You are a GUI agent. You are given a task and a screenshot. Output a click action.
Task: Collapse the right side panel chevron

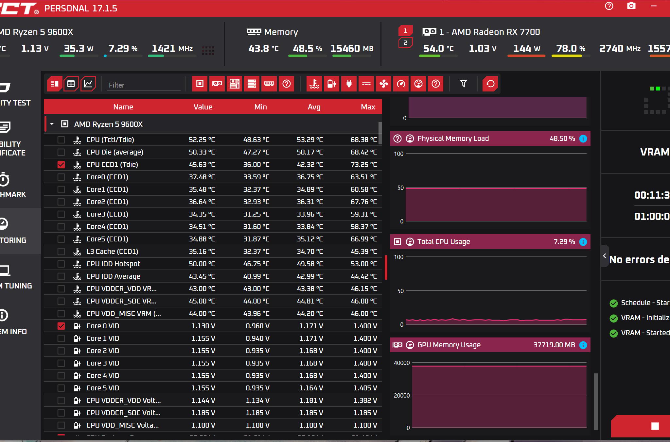pyautogui.click(x=605, y=256)
